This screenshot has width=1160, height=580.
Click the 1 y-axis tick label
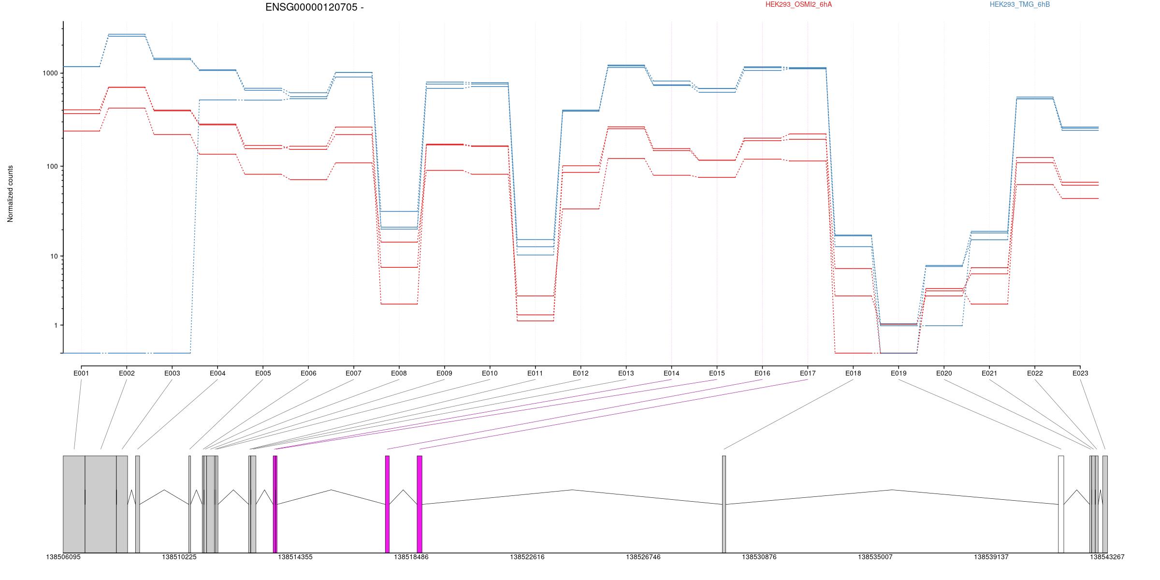point(56,325)
